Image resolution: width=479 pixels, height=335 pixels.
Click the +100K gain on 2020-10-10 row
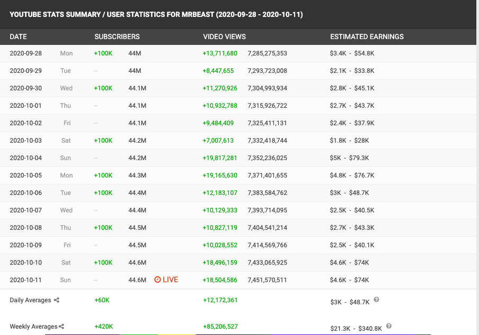coord(103,263)
